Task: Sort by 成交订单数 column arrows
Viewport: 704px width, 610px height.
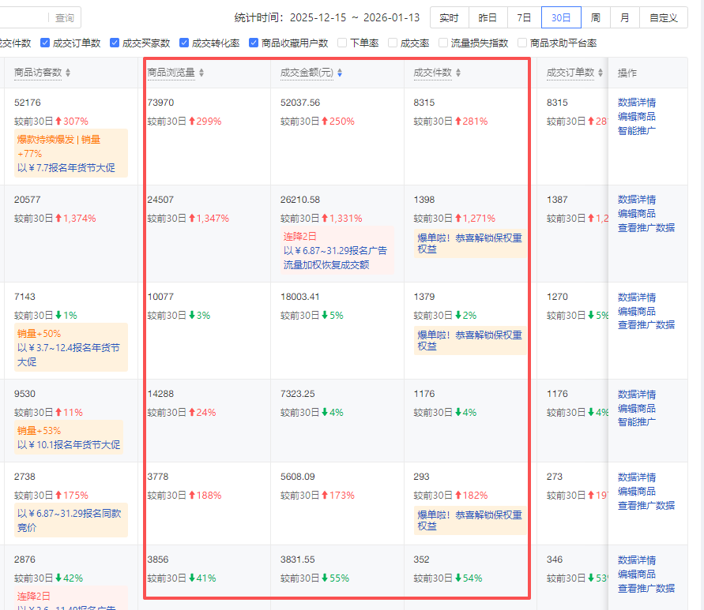Action: point(600,73)
